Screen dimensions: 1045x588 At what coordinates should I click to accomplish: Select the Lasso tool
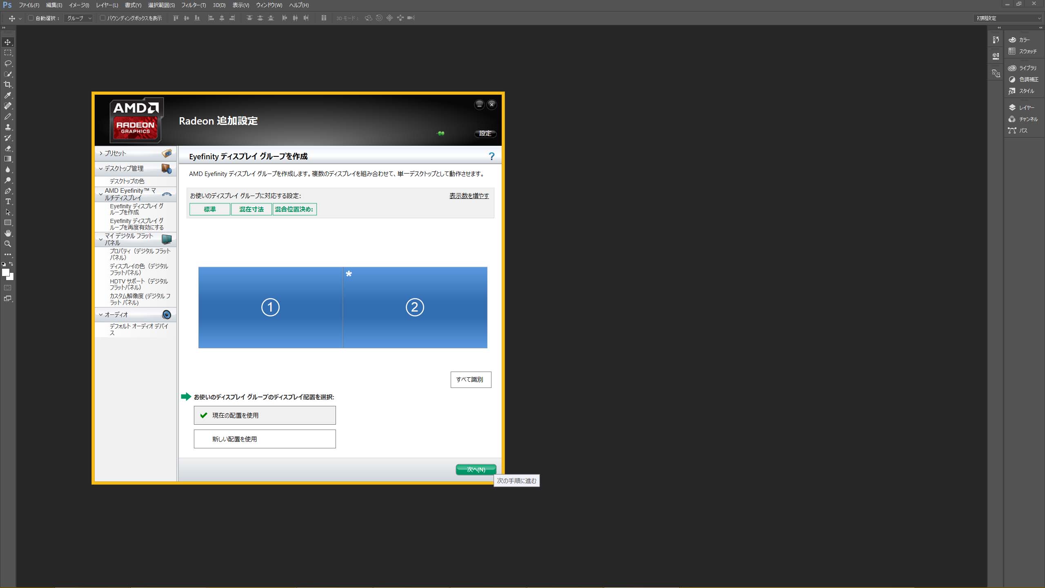pos(8,63)
